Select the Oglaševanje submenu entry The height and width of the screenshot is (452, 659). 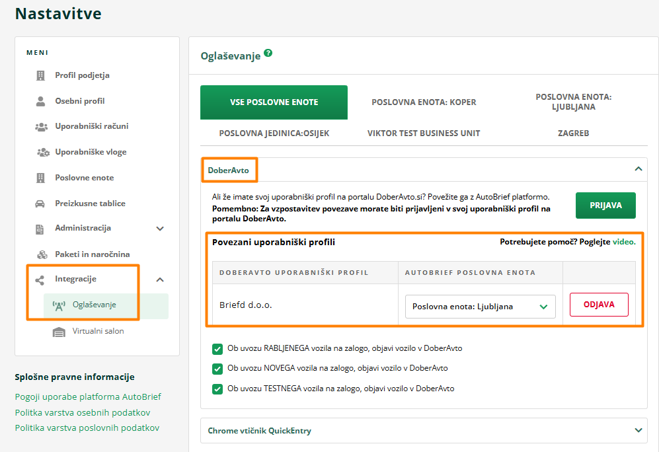tap(106, 305)
